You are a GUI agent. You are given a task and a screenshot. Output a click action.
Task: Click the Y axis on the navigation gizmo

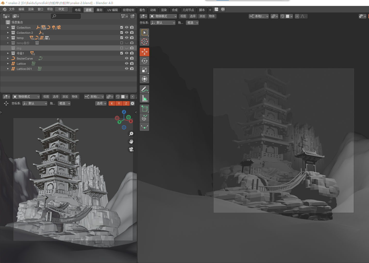coord(119,122)
